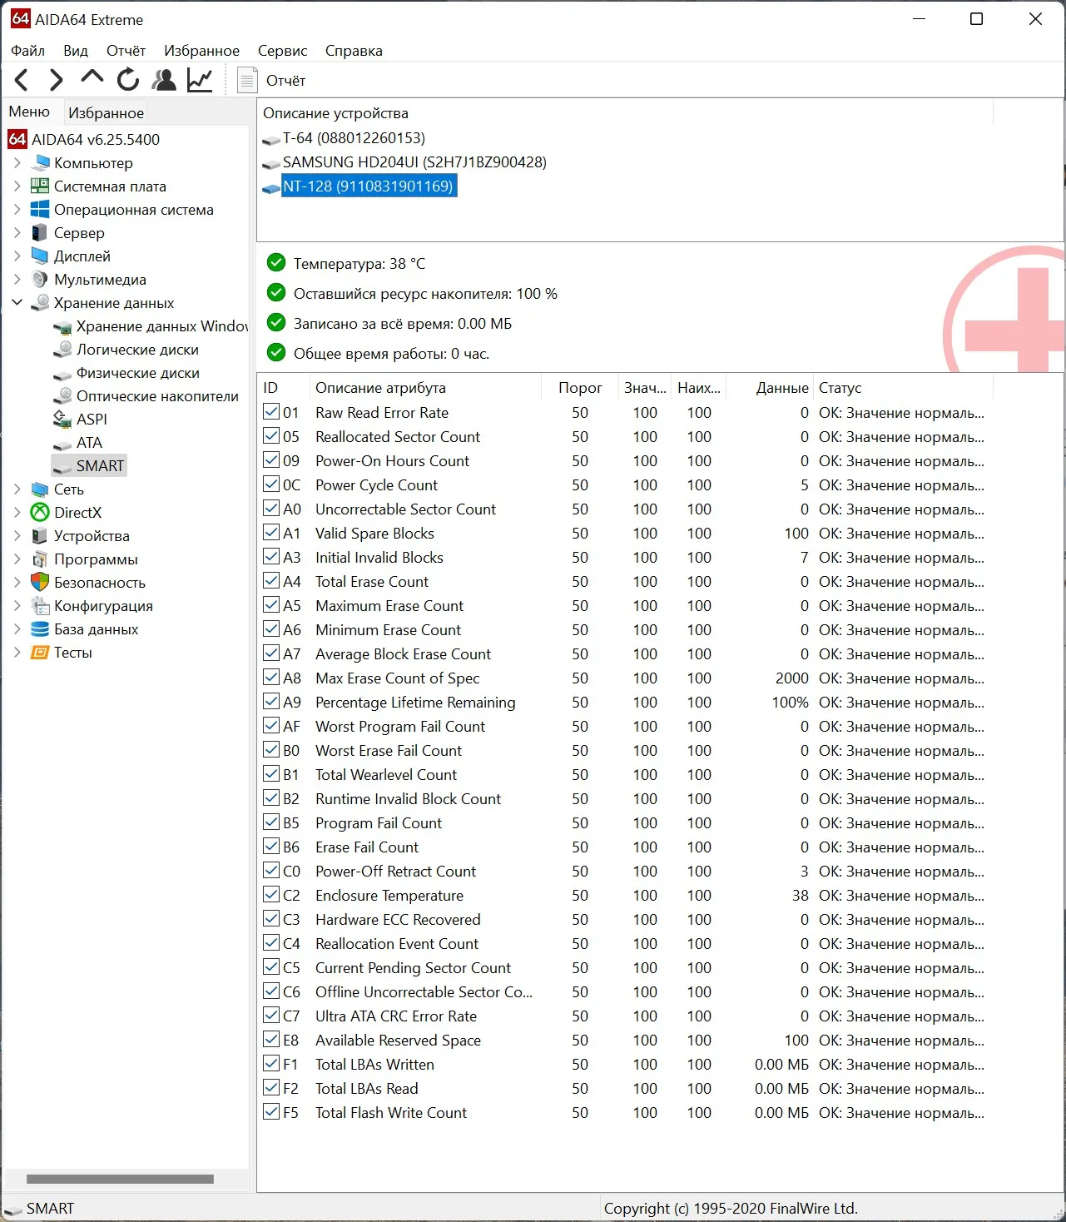Sort by the ID column header
The height and width of the screenshot is (1222, 1066).
pyautogui.click(x=283, y=388)
